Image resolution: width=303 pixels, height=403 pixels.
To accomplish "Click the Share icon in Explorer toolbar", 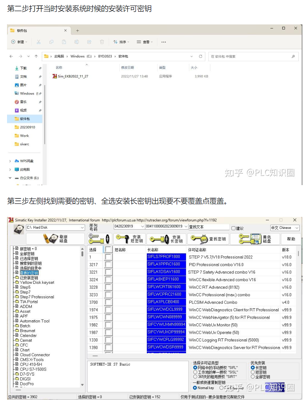I will click(x=89, y=42).
